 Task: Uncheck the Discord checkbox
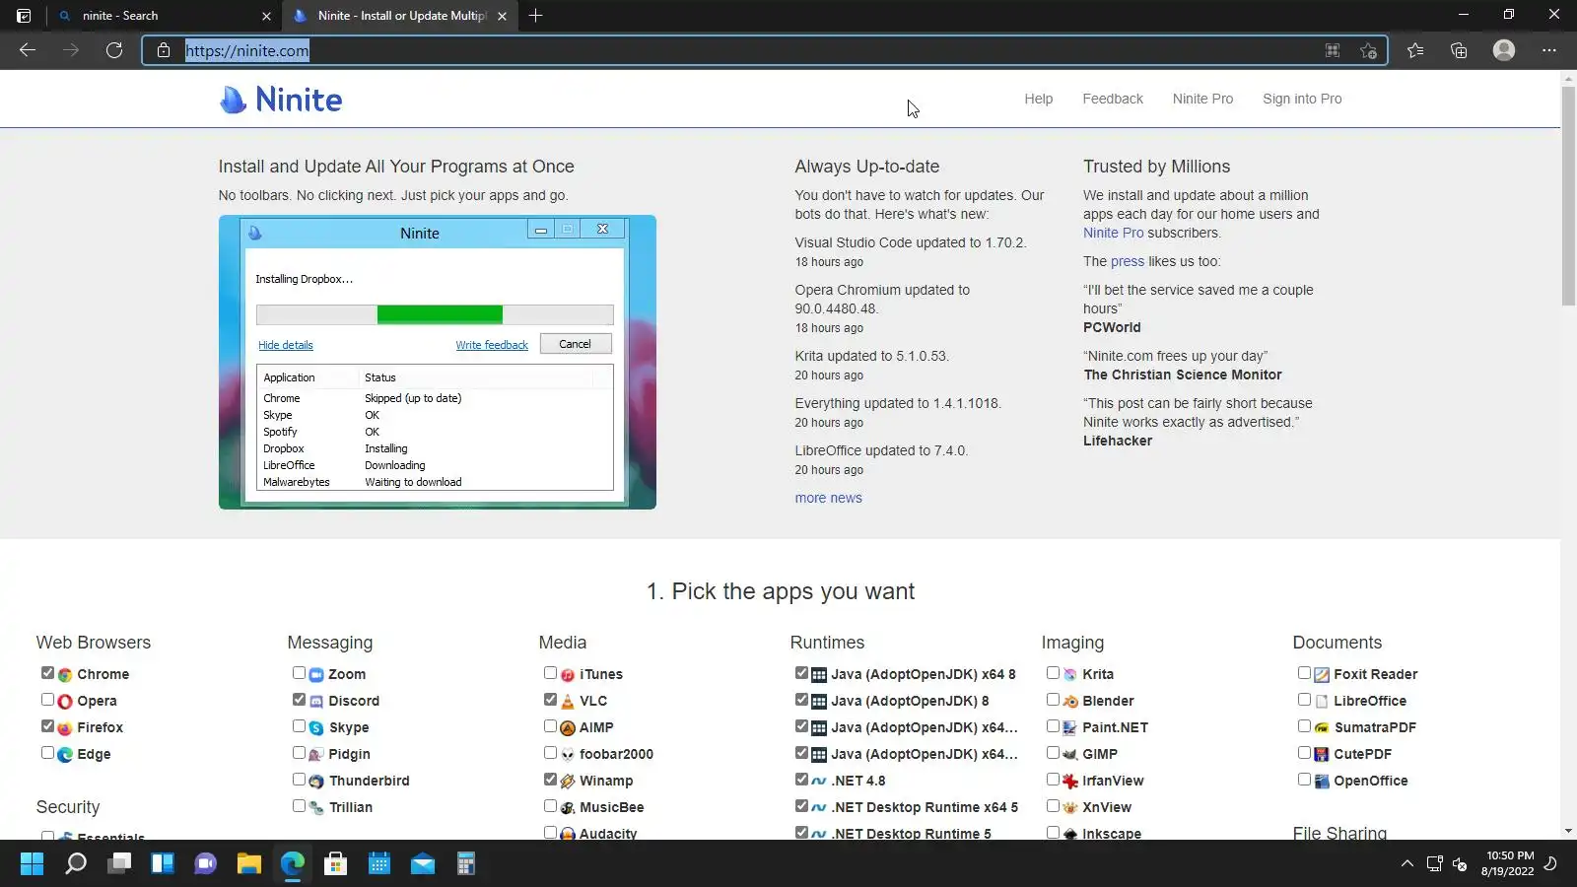(x=299, y=700)
